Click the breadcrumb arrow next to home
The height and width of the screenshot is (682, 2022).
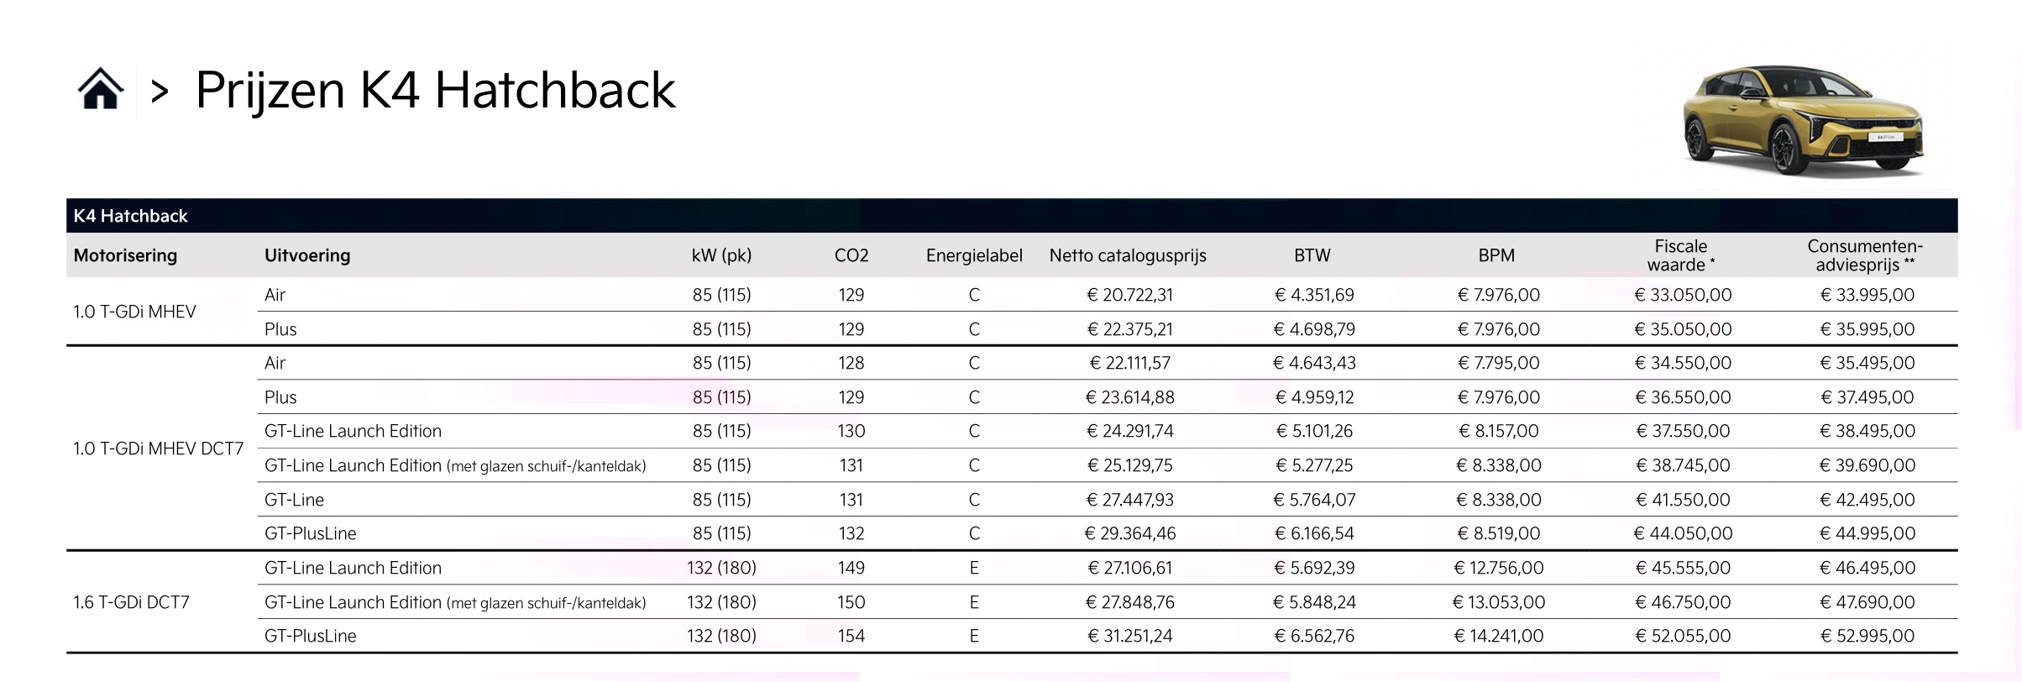(x=160, y=92)
